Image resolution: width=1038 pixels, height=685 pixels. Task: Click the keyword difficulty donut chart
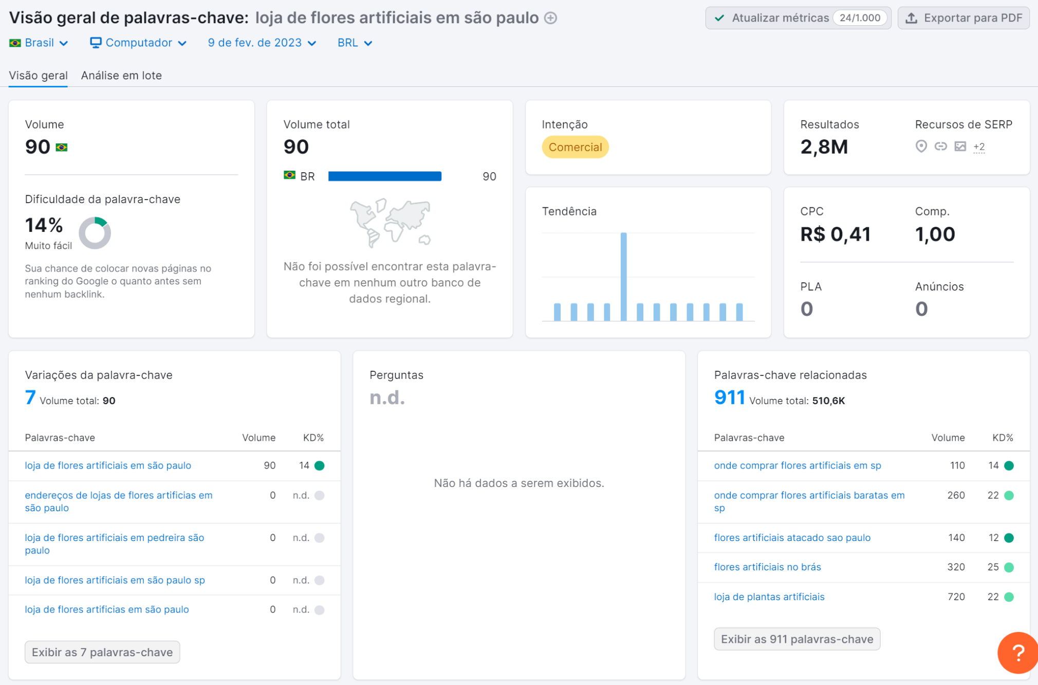coord(95,233)
